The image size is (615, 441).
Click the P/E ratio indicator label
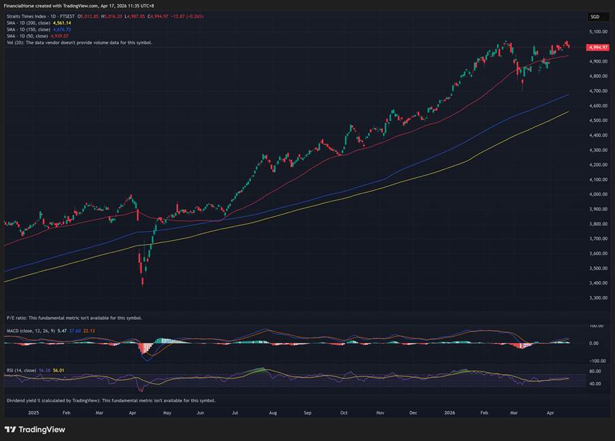click(17, 318)
